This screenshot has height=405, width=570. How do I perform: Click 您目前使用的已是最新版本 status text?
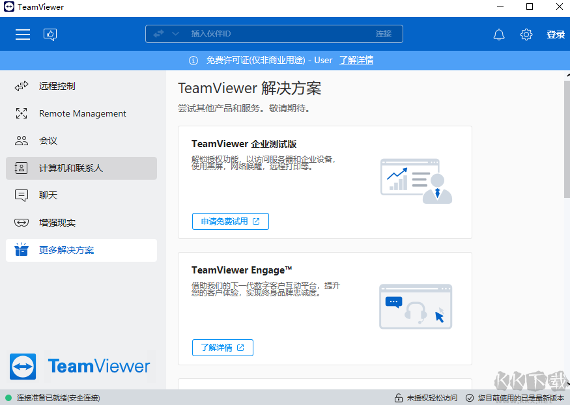pyautogui.click(x=521, y=398)
